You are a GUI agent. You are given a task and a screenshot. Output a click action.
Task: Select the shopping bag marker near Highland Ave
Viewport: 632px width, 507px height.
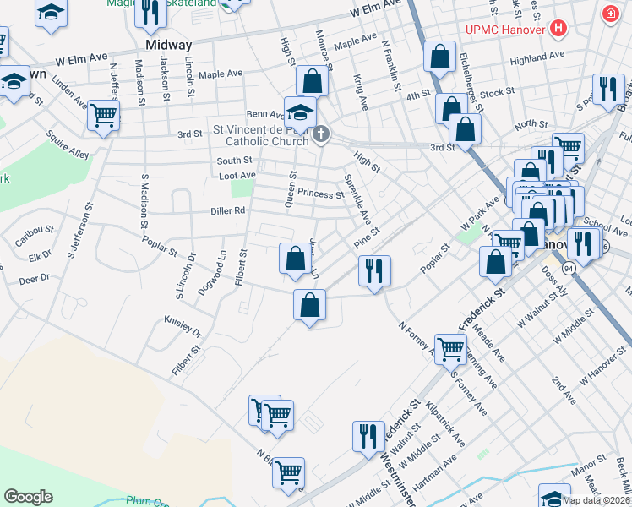pyautogui.click(x=439, y=57)
